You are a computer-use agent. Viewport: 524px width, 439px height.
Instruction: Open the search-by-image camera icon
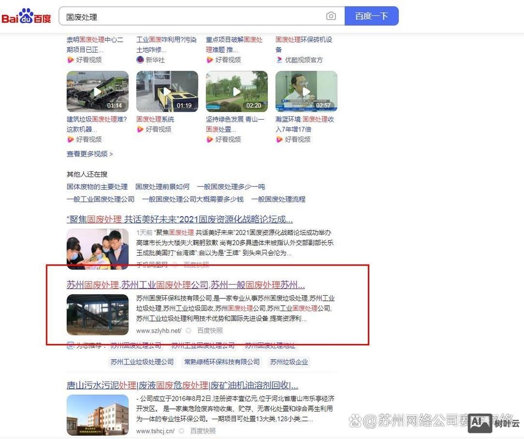(x=331, y=16)
